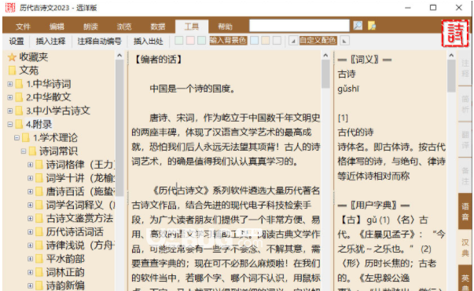The width and height of the screenshot is (474, 291).
Task: Click tree panel scrollbar up arrow
Action: 119,56
